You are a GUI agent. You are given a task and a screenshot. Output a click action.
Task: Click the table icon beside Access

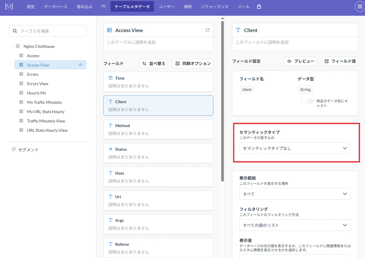click(21, 55)
